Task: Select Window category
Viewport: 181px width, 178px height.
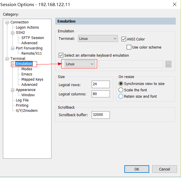Action: tap(28, 95)
